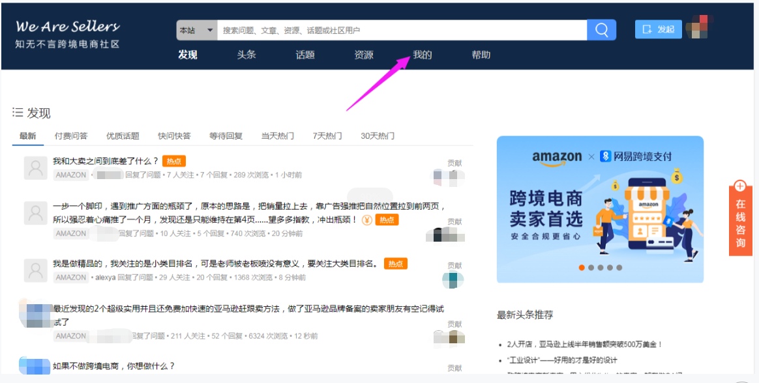
Task: Click the list icon beside the 发现 heading
Action: 19,111
